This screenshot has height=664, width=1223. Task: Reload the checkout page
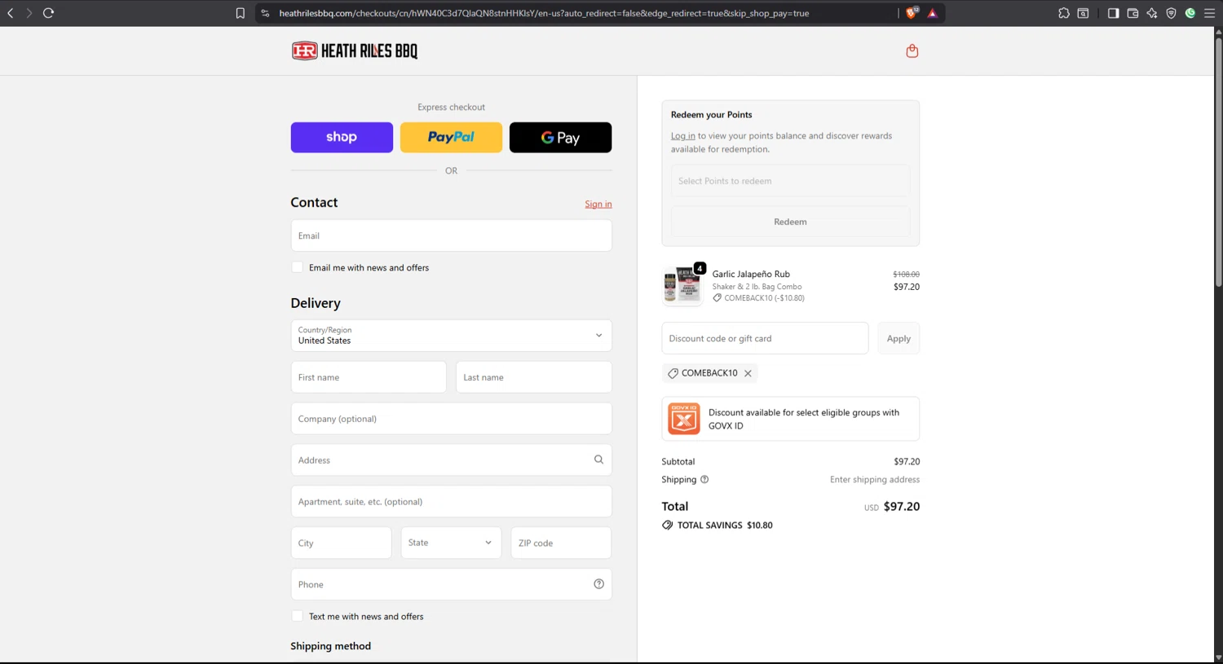pos(49,13)
